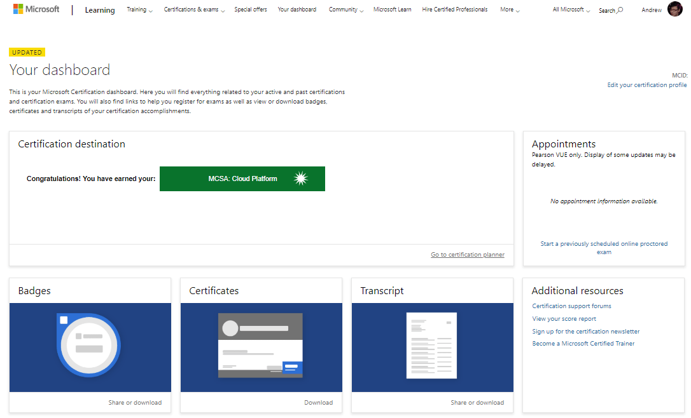Click the starburst icon on MCSA banner
Image resolution: width=691 pixels, height=418 pixels.
[x=301, y=179]
